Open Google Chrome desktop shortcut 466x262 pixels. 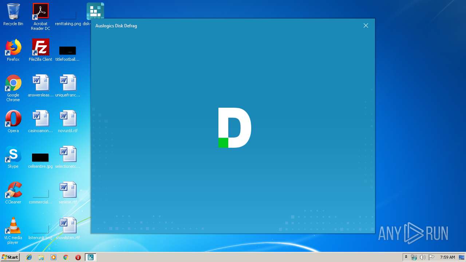pyautogui.click(x=13, y=88)
